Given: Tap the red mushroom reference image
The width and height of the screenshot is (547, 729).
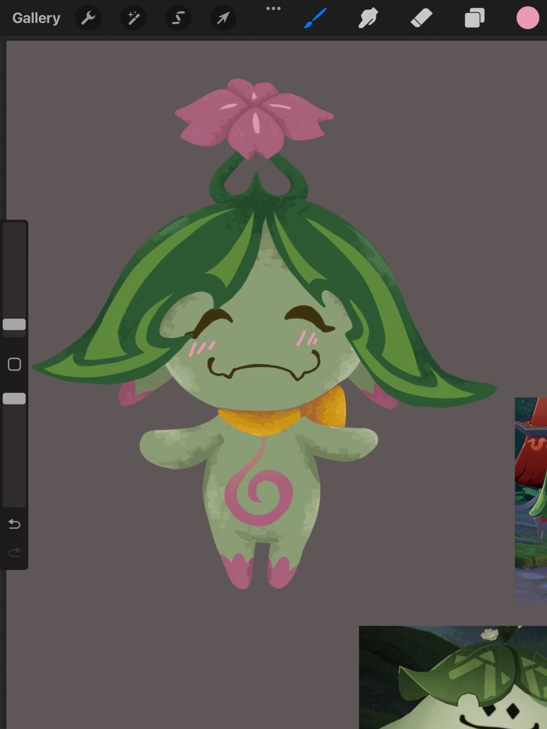Looking at the screenshot, I should pyautogui.click(x=531, y=501).
